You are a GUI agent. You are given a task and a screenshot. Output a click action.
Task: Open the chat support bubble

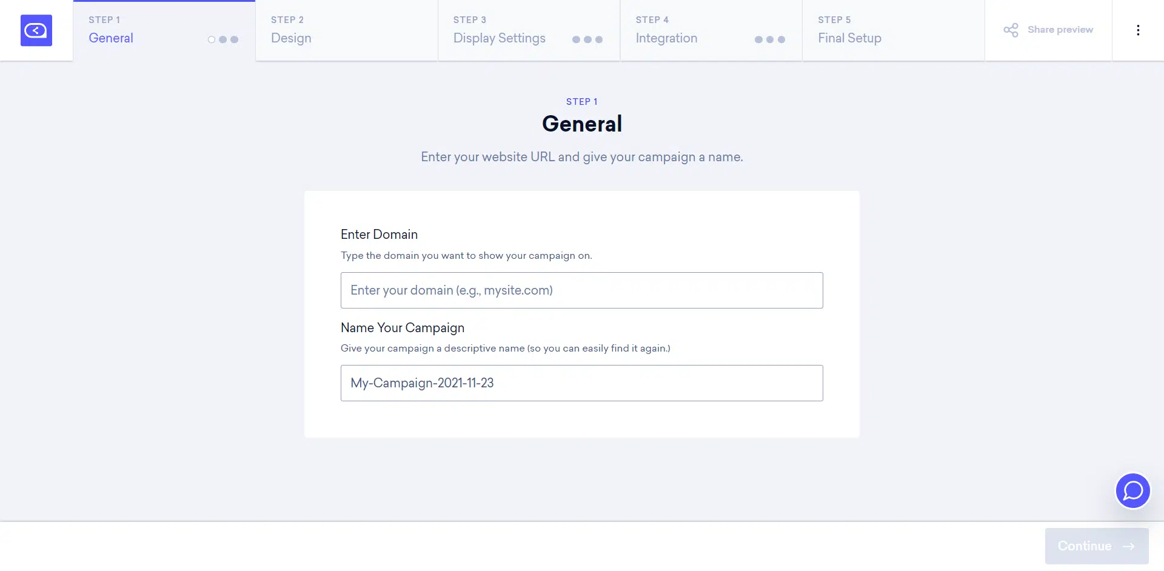point(1132,491)
